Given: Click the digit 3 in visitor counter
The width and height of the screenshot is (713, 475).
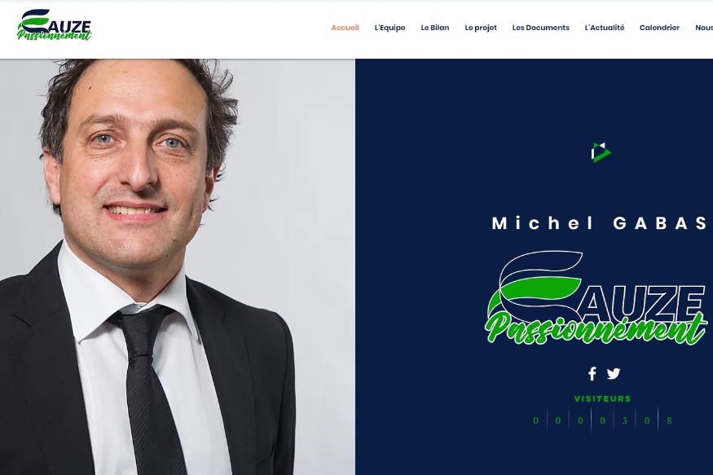Looking at the screenshot, I should tap(625, 420).
